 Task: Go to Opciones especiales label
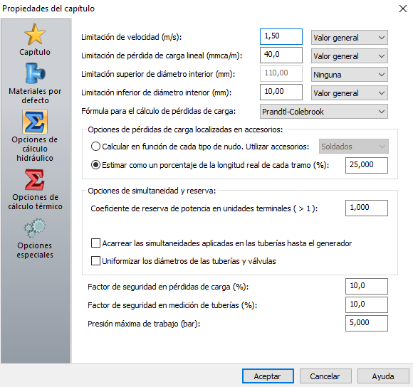point(35,250)
